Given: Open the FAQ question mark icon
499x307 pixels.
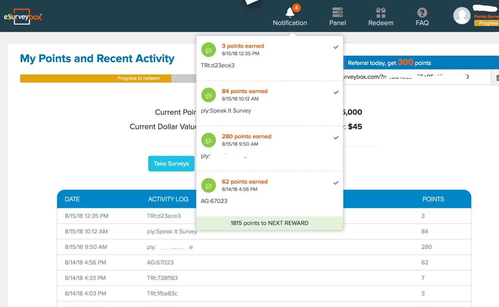Looking at the screenshot, I should tap(422, 12).
